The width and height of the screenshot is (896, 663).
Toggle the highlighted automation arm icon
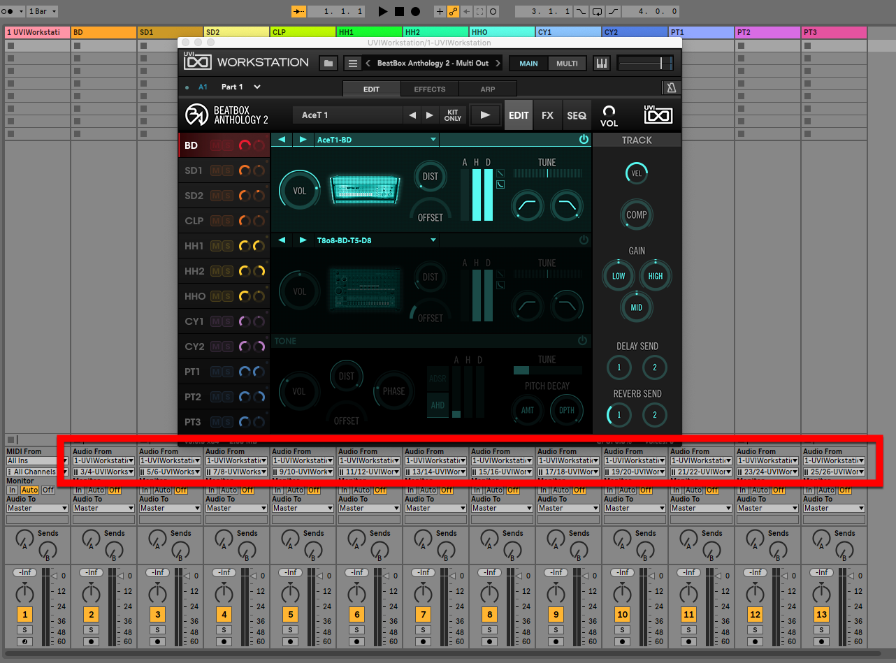tap(453, 11)
